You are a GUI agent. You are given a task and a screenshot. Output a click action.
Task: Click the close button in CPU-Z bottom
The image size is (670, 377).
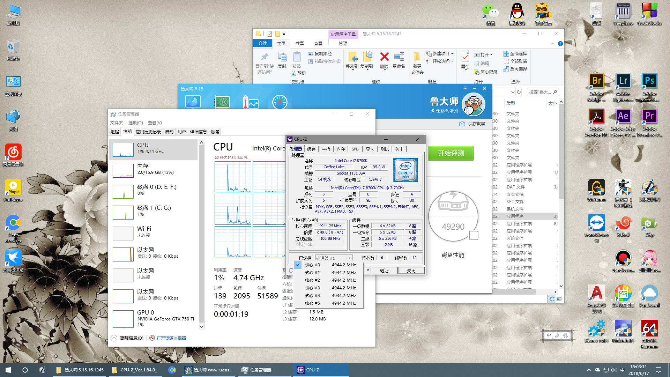411,271
